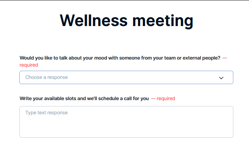The height and width of the screenshot is (147, 249).
Task: Click "schedule a call for you" in the slots label
Action: pos(123,99)
